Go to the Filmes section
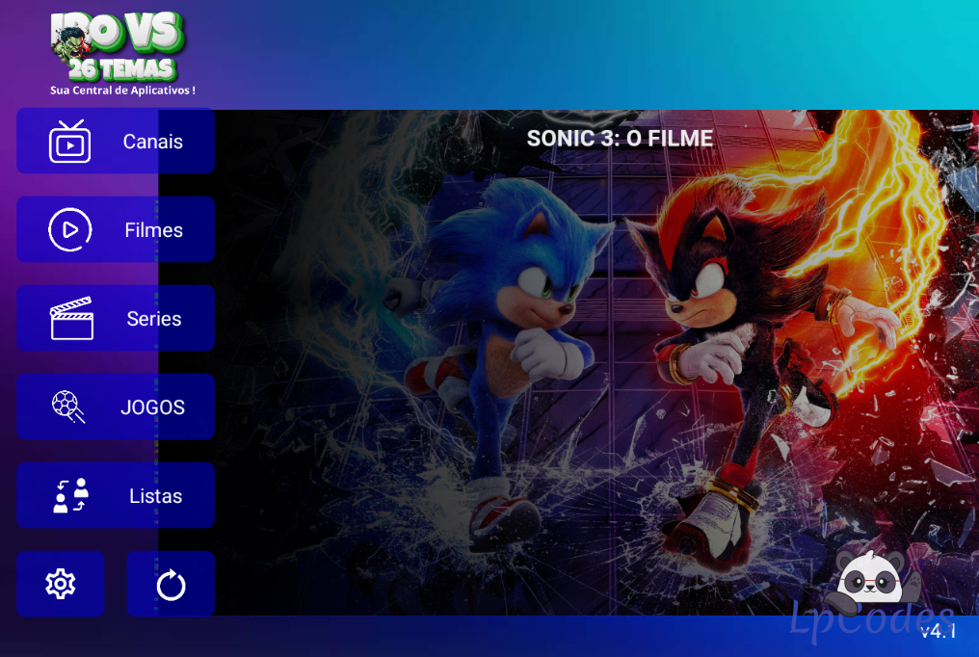 pyautogui.click(x=116, y=229)
